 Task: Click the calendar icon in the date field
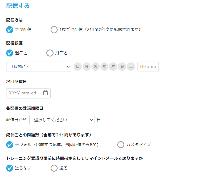point(45,93)
